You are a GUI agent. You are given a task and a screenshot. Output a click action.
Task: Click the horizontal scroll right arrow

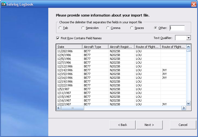184,108
